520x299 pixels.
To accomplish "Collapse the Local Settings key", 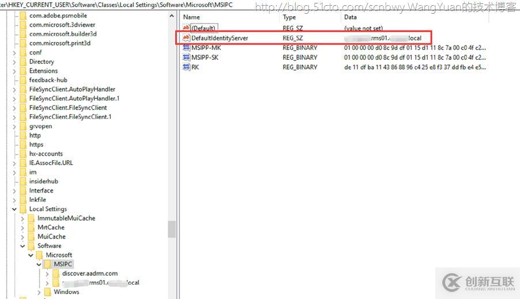I will [x=14, y=209].
